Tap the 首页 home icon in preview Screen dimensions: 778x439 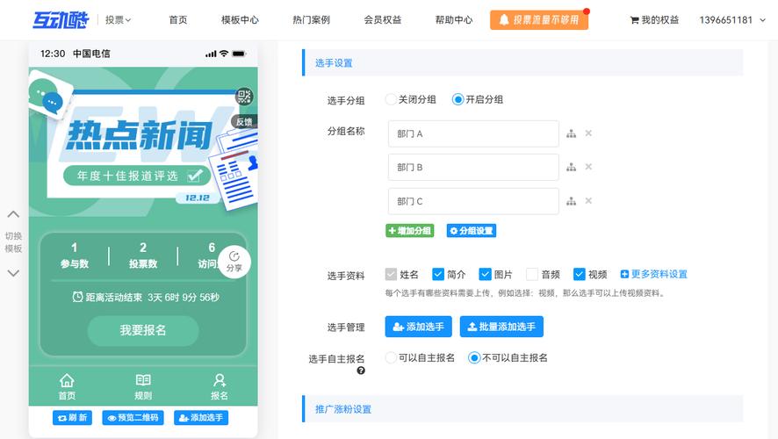pos(67,385)
